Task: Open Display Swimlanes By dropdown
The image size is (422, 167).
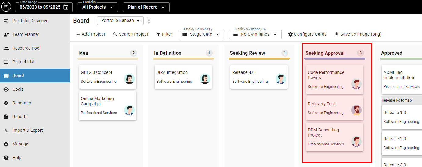Action: click(255, 34)
